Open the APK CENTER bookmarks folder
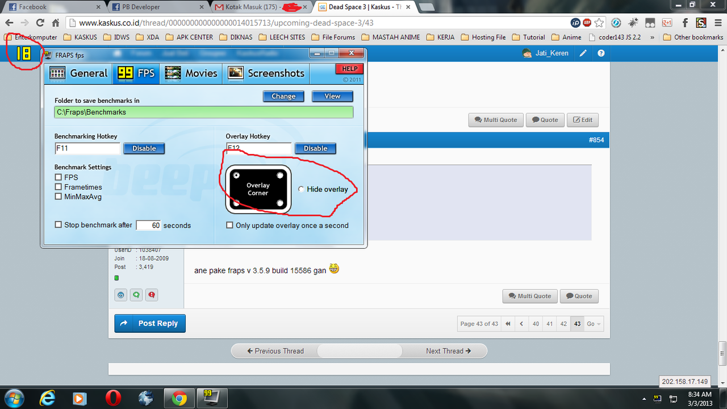The image size is (727, 409). [189, 37]
